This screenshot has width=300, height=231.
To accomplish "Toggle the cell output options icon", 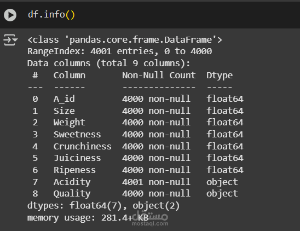I will coord(10,40).
